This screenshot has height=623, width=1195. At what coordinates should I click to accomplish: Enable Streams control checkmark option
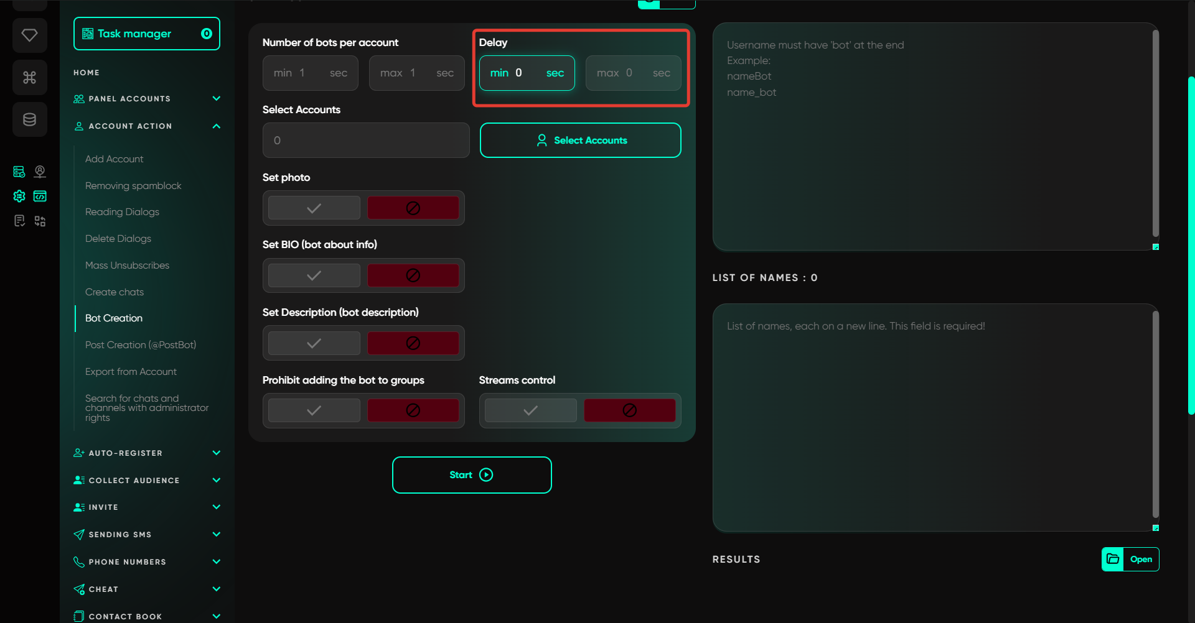[530, 410]
